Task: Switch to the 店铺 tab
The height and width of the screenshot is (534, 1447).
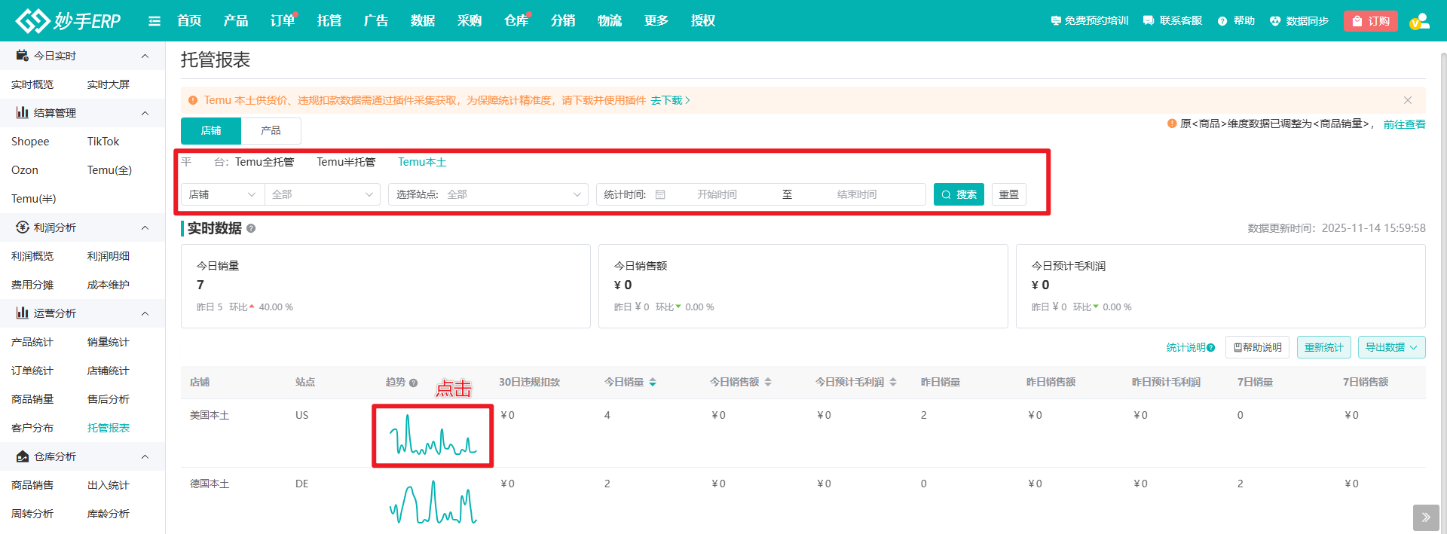Action: click(211, 131)
